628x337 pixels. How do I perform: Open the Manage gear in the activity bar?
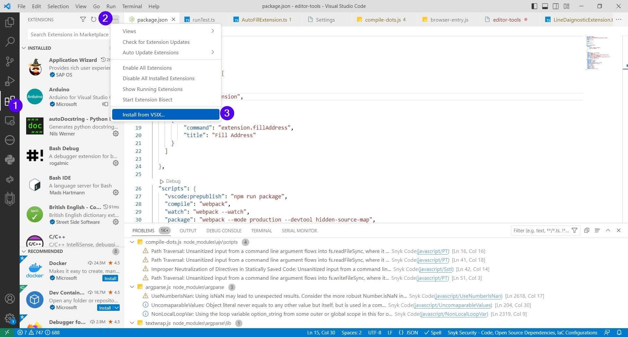tap(10, 318)
